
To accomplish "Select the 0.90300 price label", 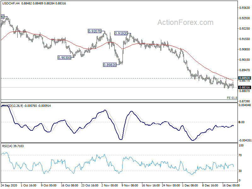I will (x=64, y=58).
